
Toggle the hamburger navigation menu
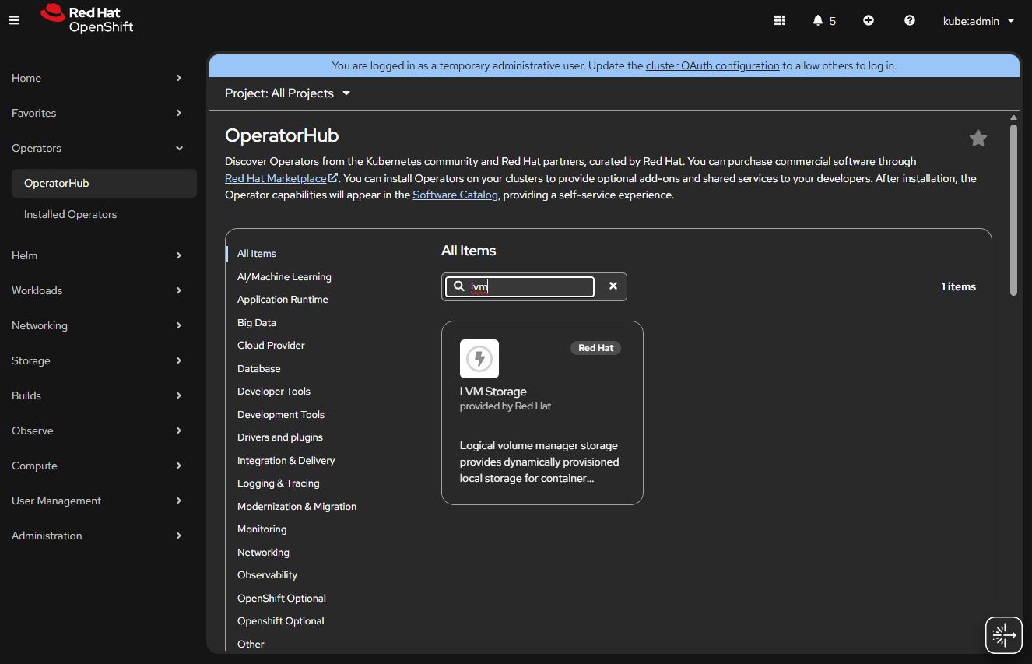coord(14,21)
